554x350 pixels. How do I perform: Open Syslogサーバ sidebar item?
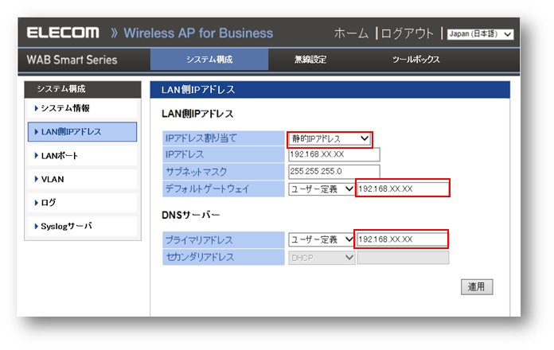click(x=82, y=226)
